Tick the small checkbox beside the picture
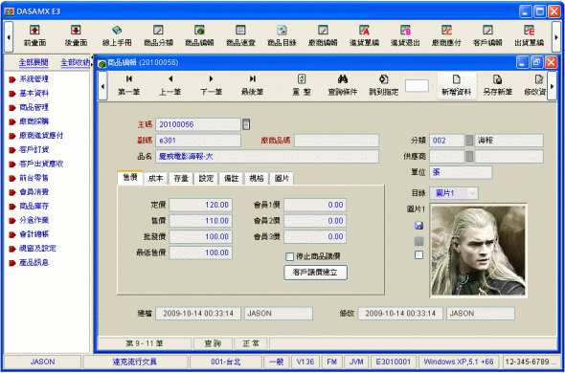The height and width of the screenshot is (373, 565). click(x=419, y=255)
